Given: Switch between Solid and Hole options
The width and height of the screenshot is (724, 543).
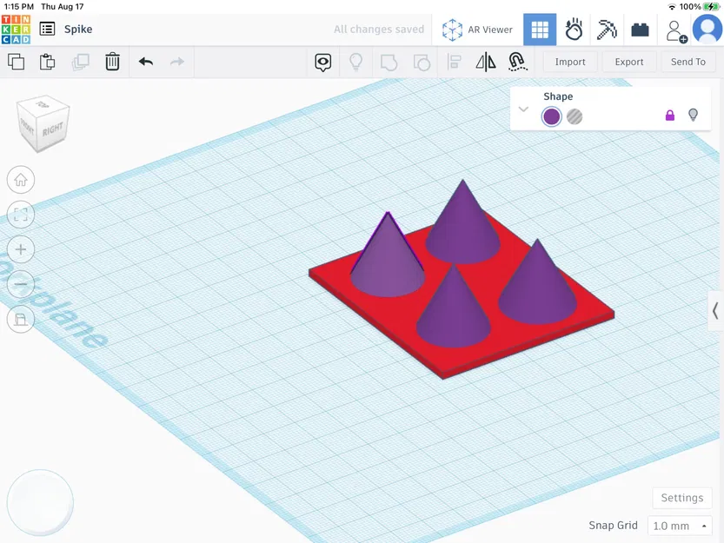Looking at the screenshot, I should [x=575, y=116].
